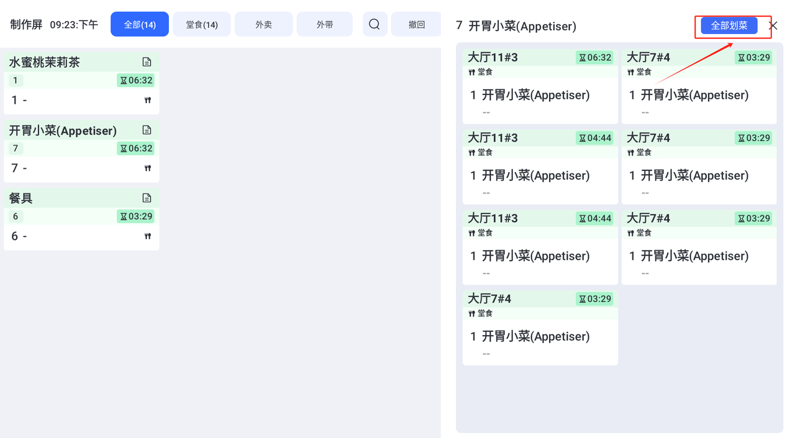Switch to the 外带 tab
Image resolution: width=795 pixels, height=438 pixels.
click(x=325, y=24)
